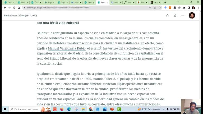Switch to the Bio tab
The image size is (203, 114).
click(x=142, y=2)
